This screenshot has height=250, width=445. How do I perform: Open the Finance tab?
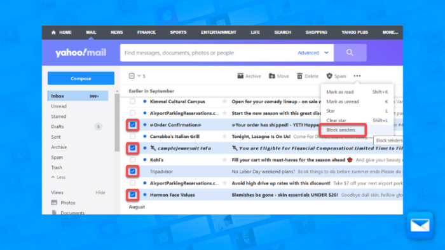(x=146, y=32)
